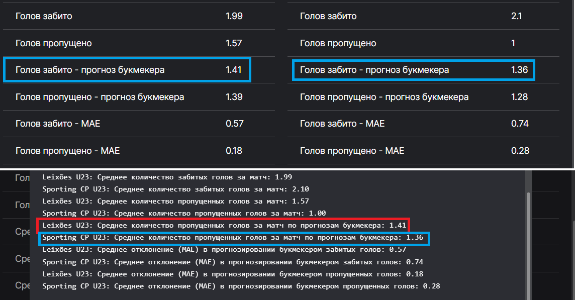Image resolution: width=575 pixels, height=300 pixels.
Task: Click right table's 'Голов пропущено - MAE' 0.28 row
Action: tap(412, 150)
